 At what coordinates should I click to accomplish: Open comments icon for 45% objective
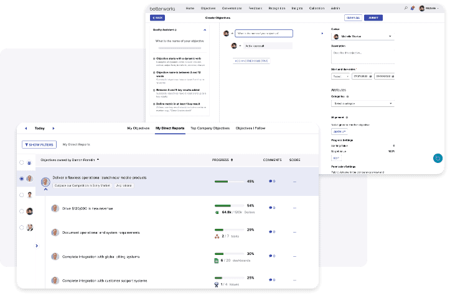(270, 182)
